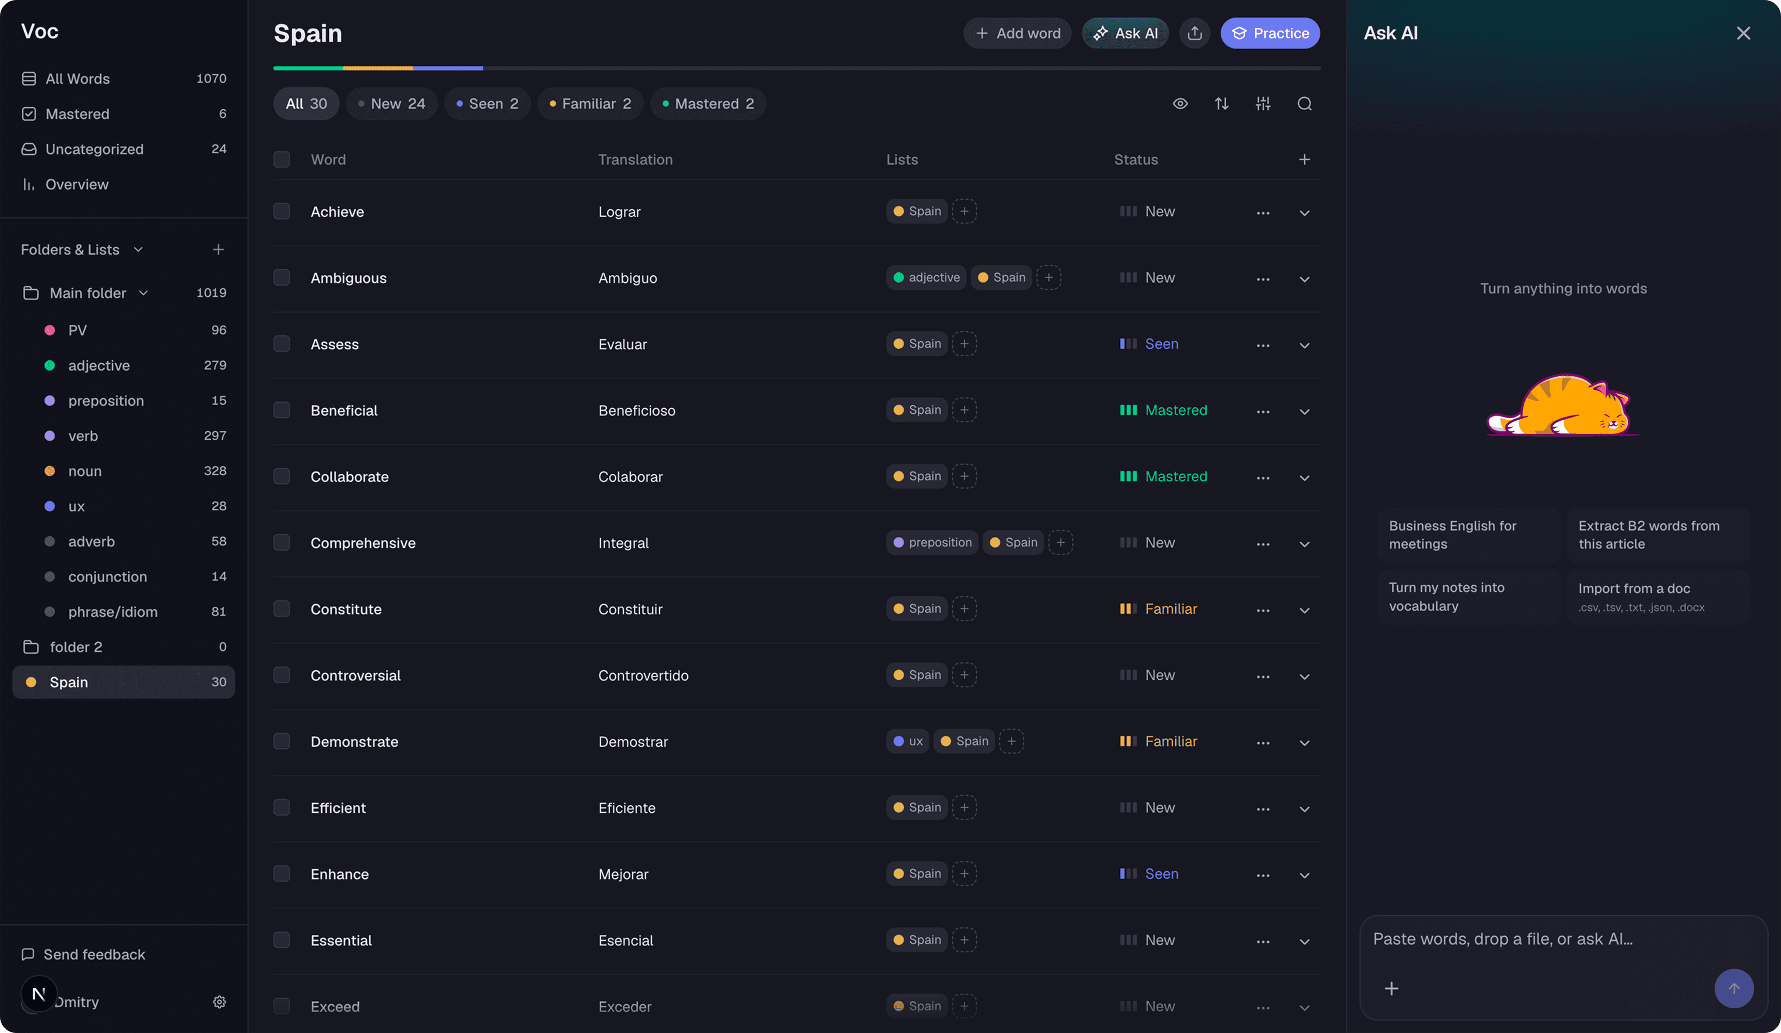
Task: Add a column with the table header plus icon
Action: pos(1304,160)
